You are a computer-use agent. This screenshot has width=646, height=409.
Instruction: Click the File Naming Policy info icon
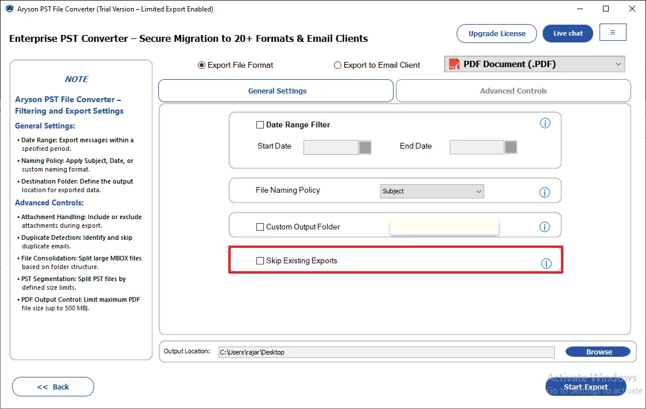pyautogui.click(x=544, y=192)
